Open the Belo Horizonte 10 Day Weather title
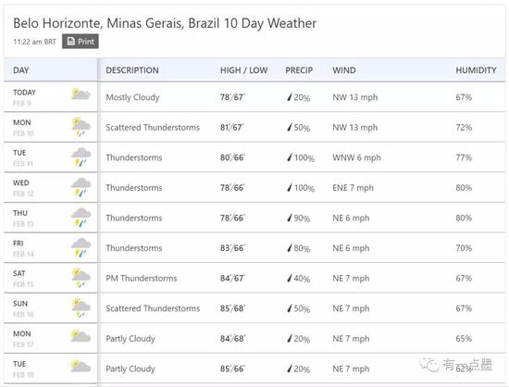Viewport: 509px width, 387px height. [x=165, y=23]
